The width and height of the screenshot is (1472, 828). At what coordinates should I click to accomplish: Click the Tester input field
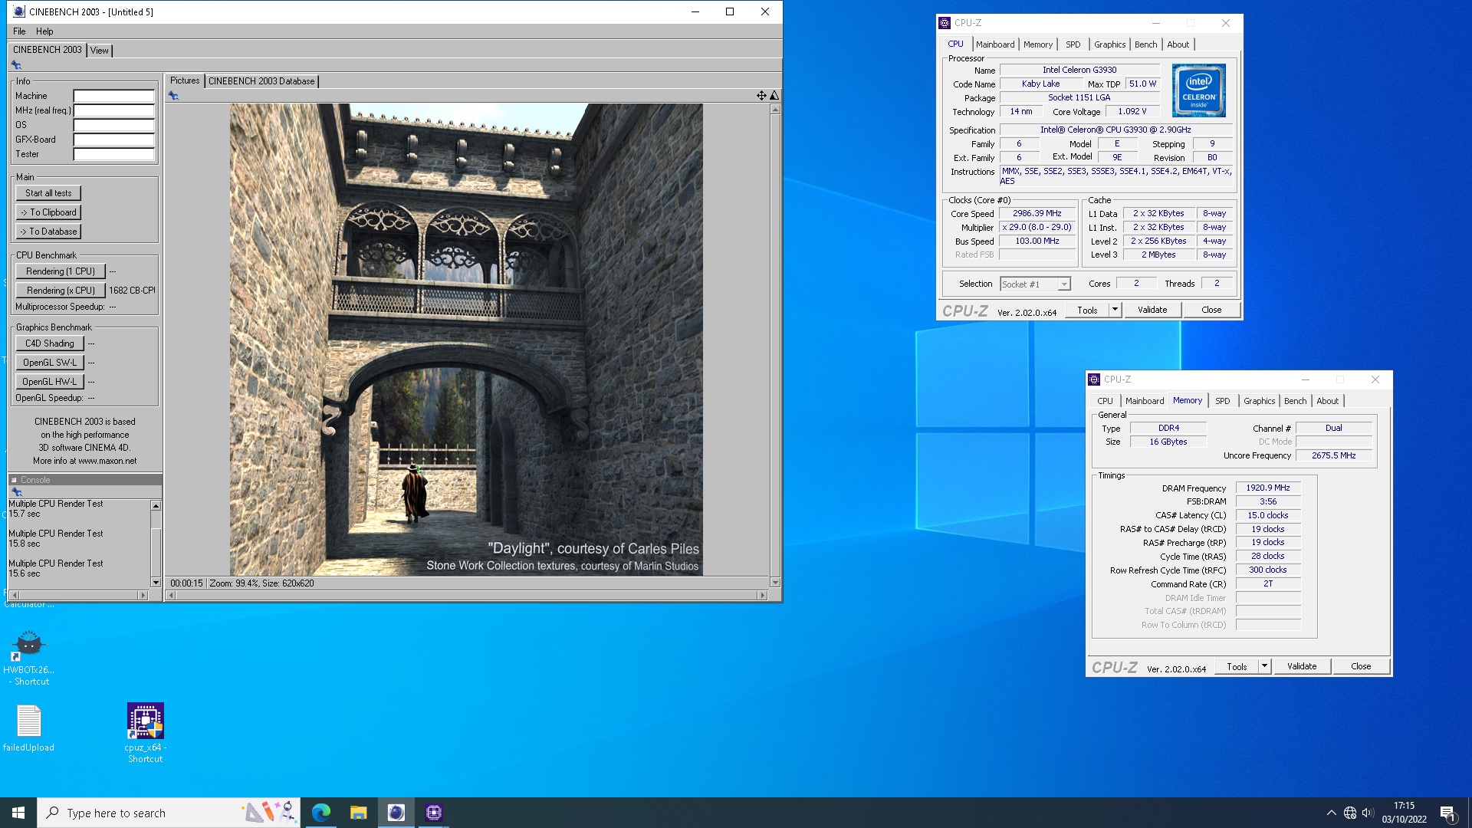[x=113, y=155]
